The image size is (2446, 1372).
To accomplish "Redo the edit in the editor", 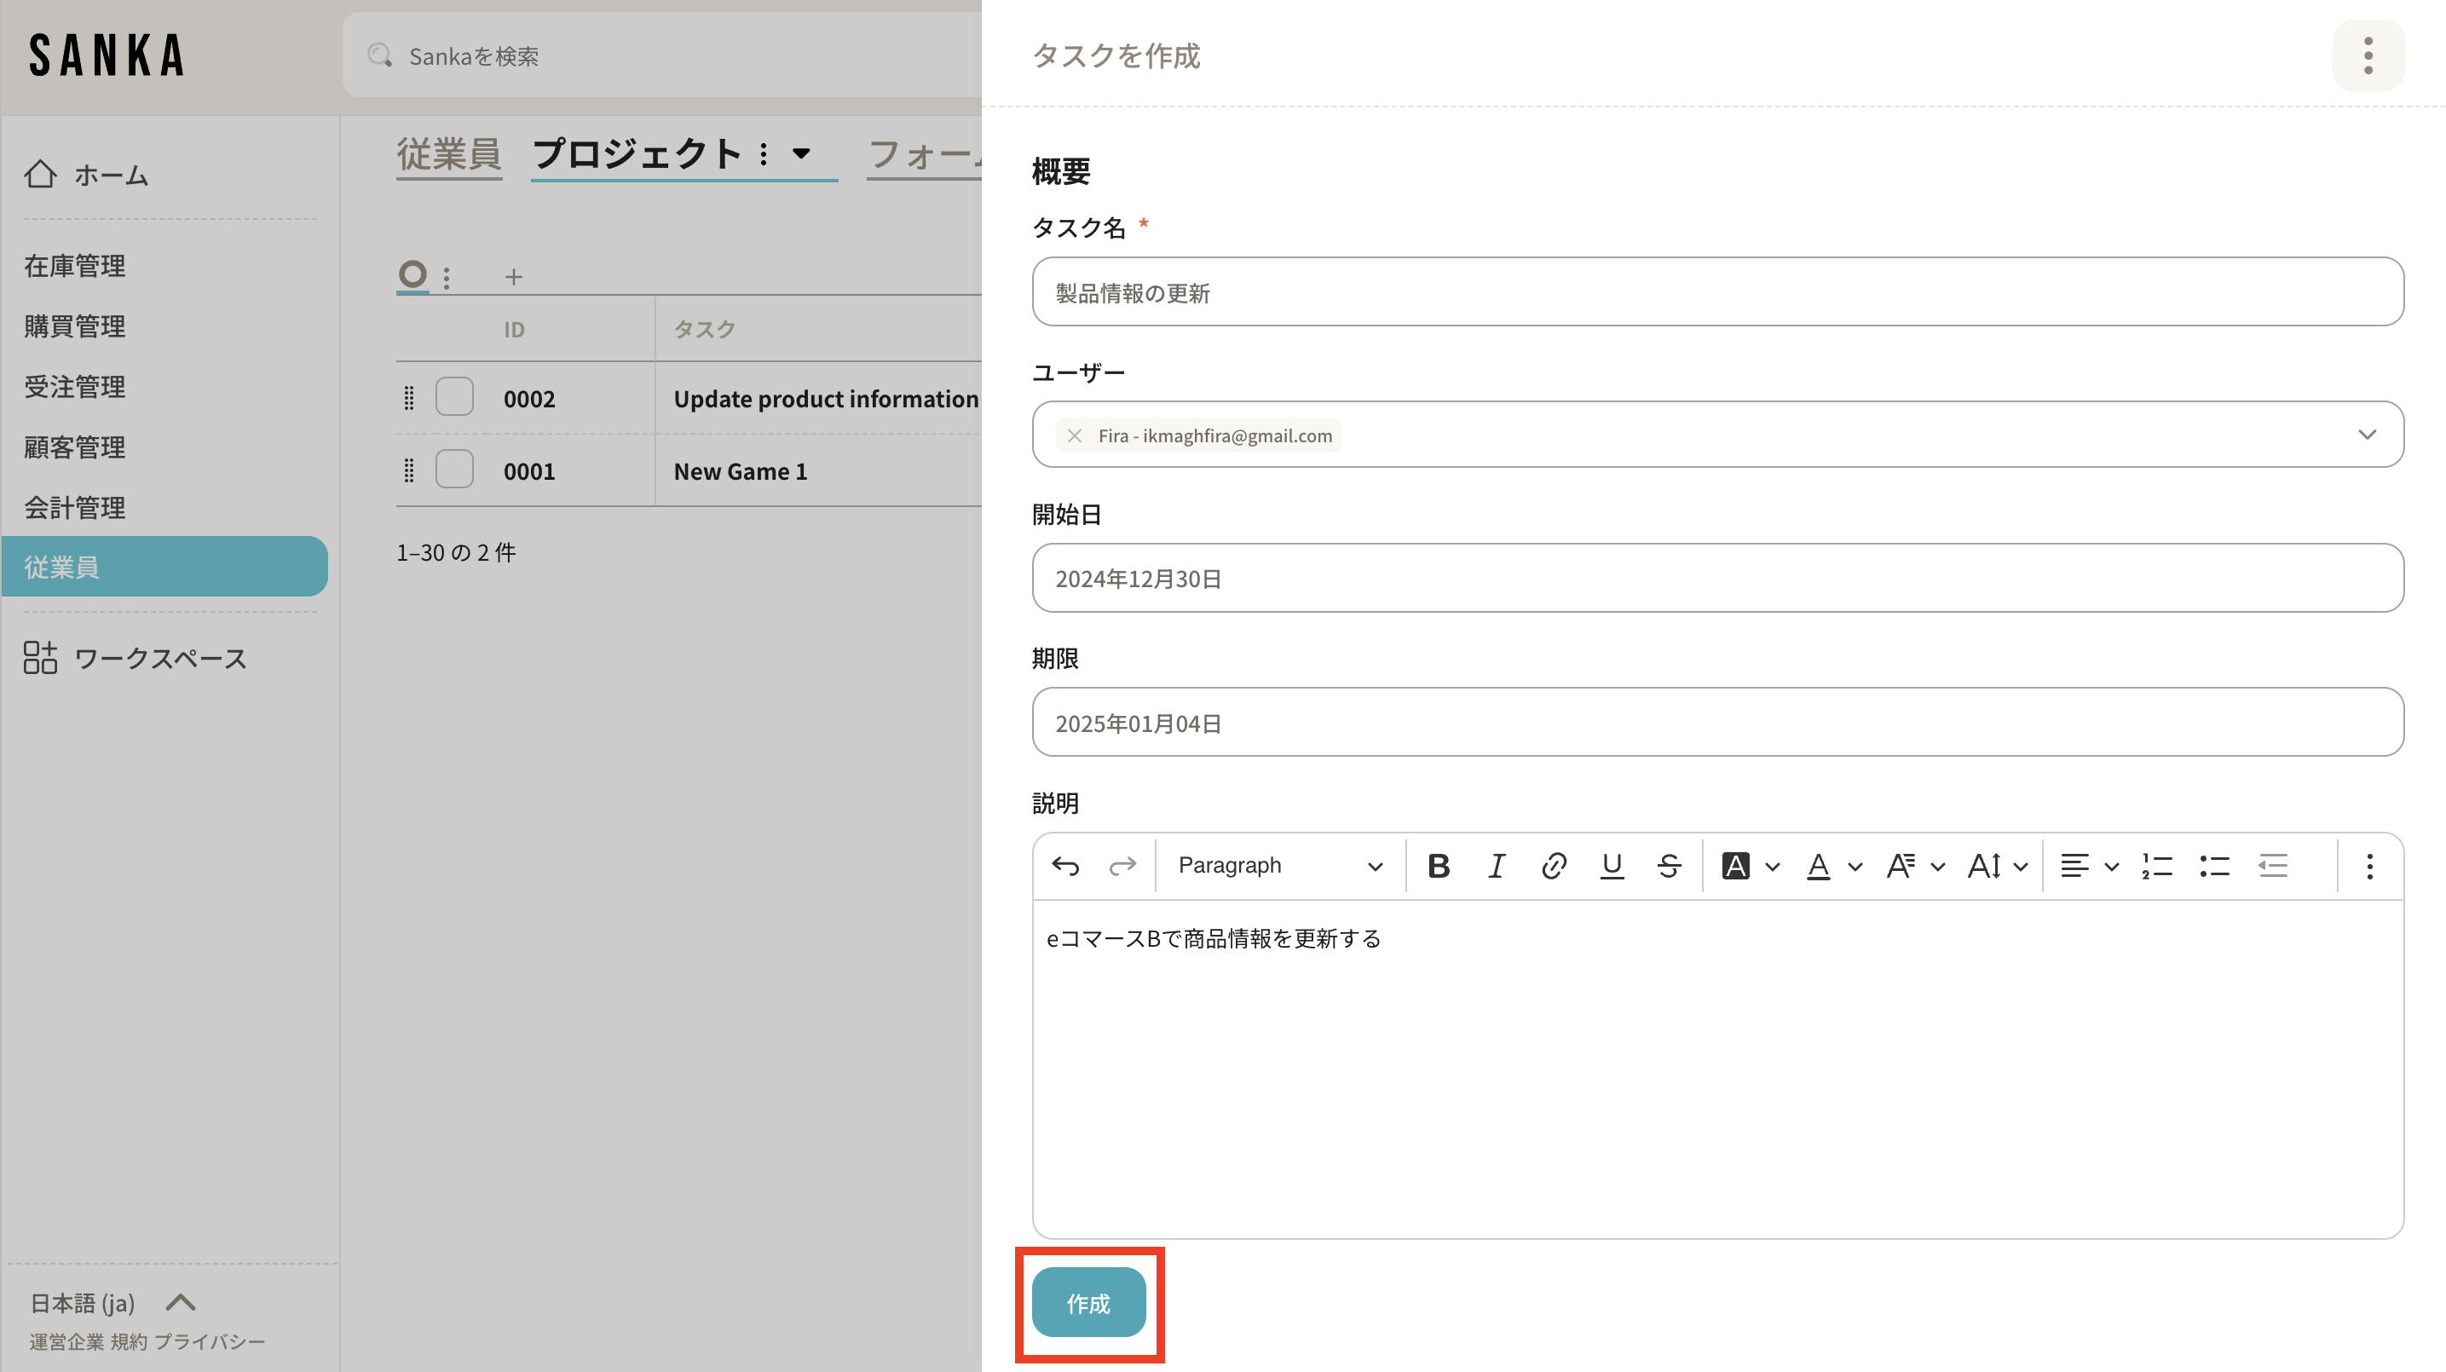I will [x=1122, y=866].
